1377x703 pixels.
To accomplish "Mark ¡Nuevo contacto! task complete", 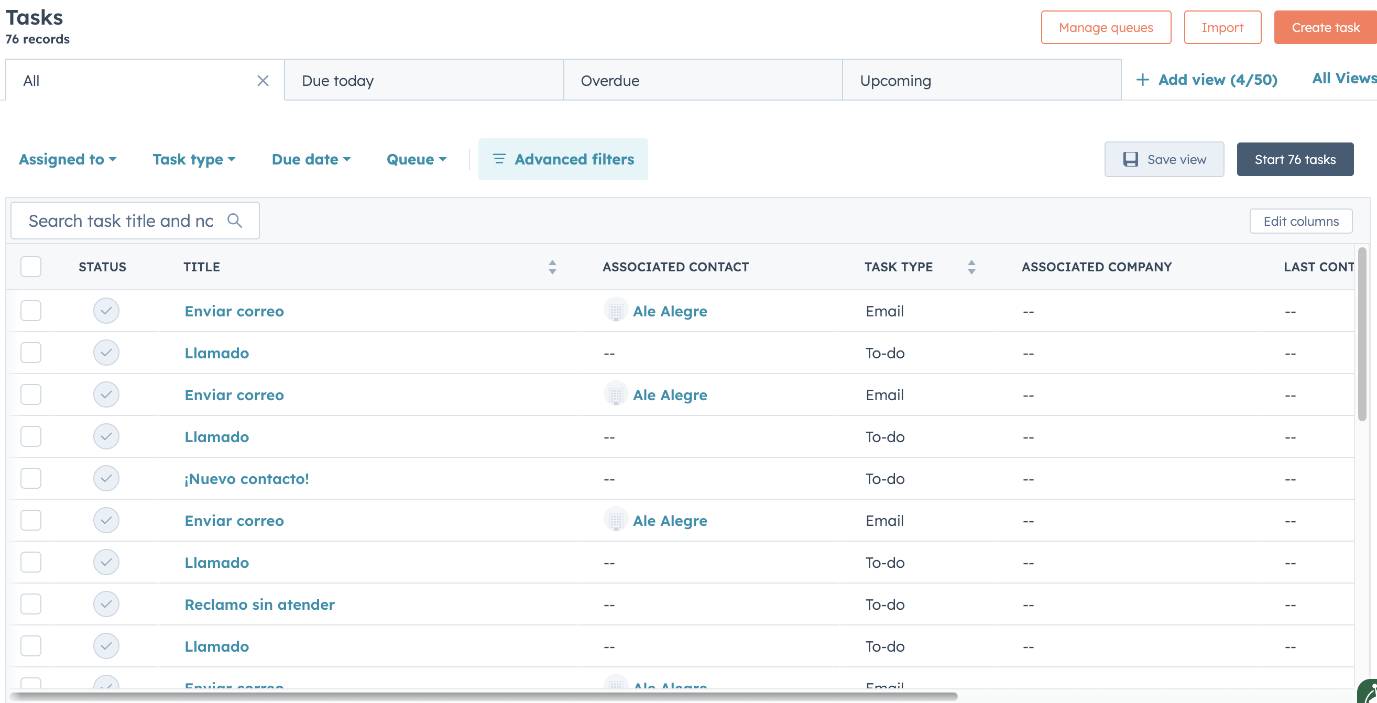I will coord(106,478).
